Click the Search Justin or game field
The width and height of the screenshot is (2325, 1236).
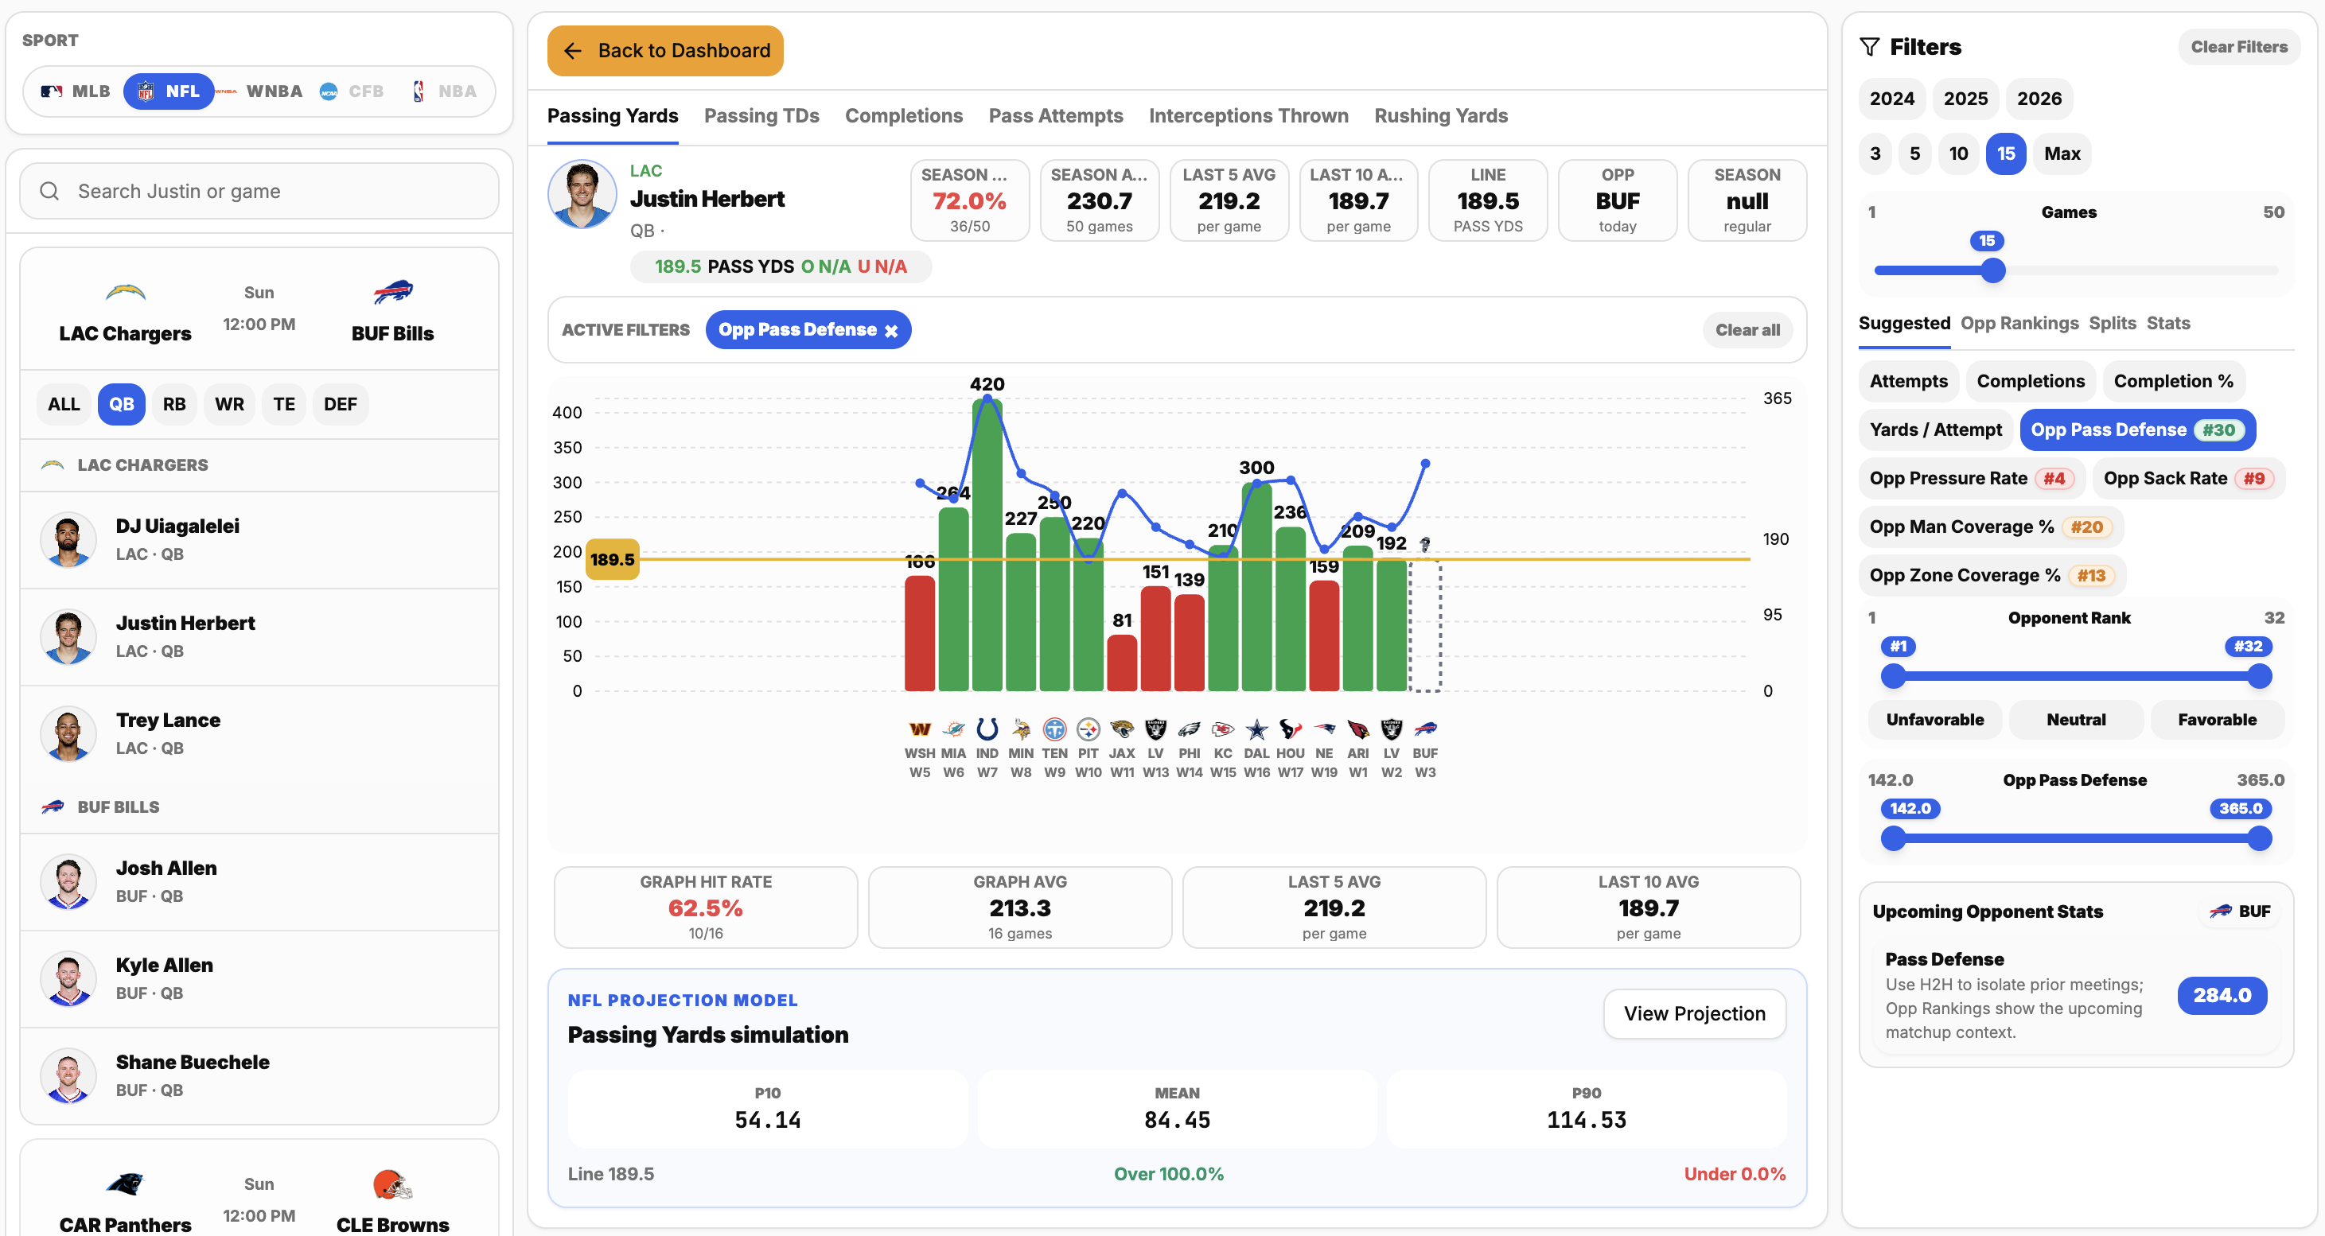259,191
